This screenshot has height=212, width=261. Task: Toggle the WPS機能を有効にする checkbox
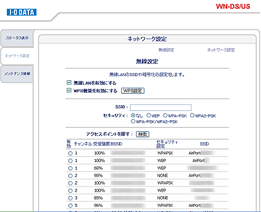(x=69, y=91)
